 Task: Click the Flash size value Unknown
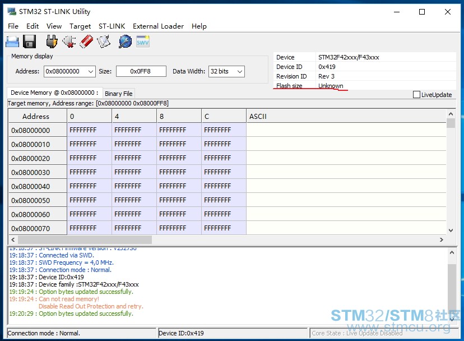[x=331, y=86]
